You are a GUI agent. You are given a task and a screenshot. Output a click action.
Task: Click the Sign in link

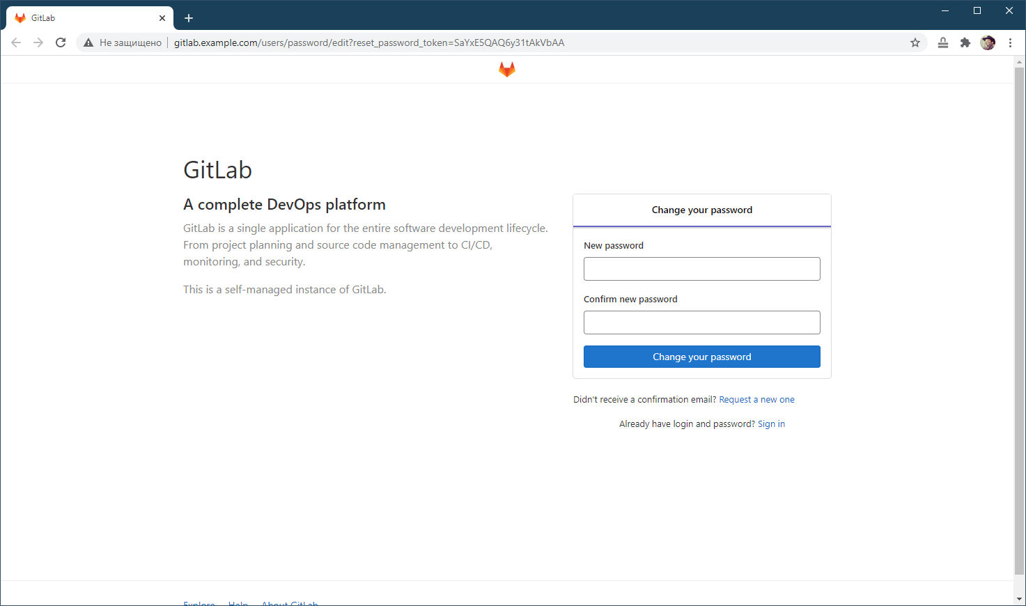771,424
